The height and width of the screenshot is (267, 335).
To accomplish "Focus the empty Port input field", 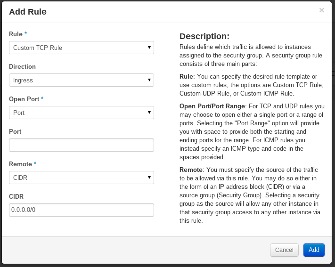I will tap(81, 145).
